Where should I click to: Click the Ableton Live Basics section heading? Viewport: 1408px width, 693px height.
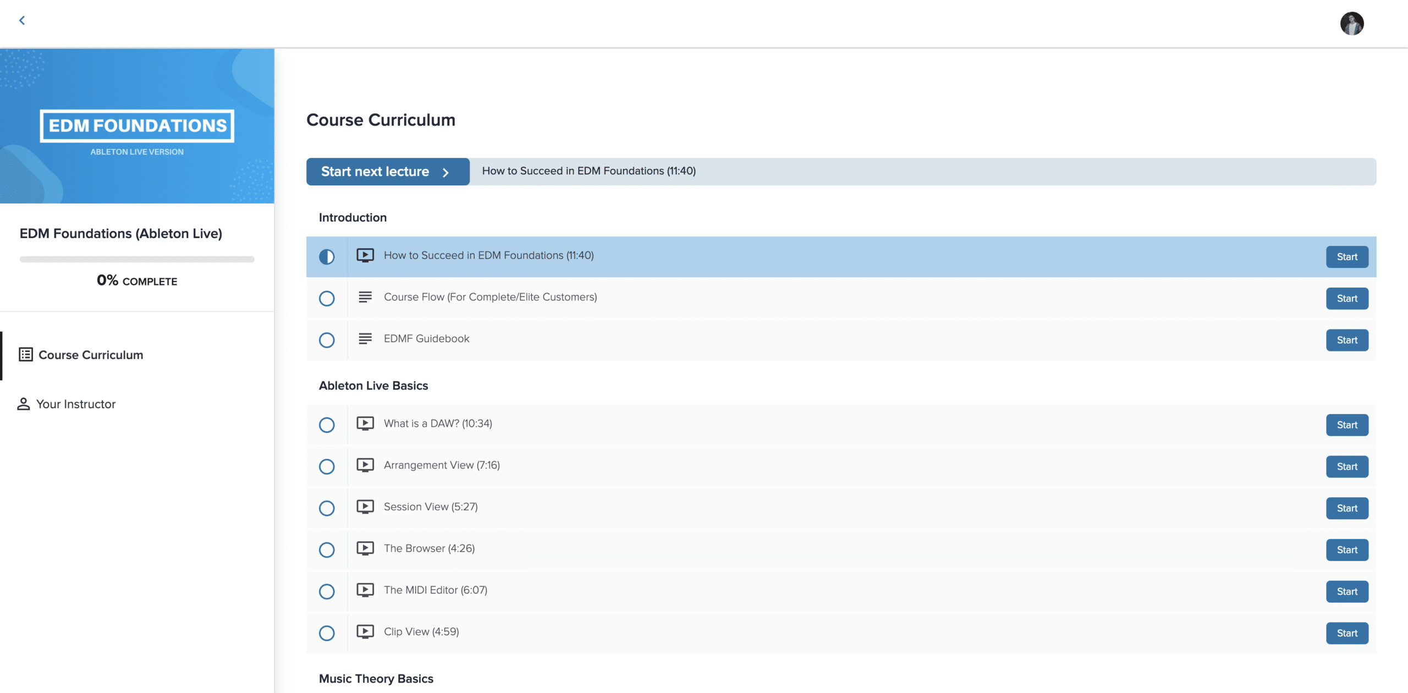pos(373,386)
